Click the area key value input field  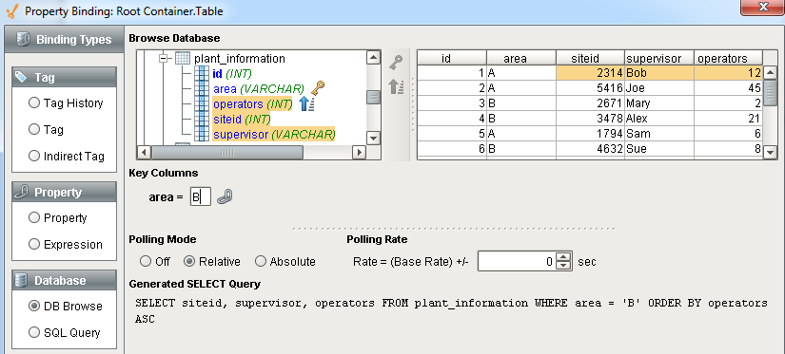coord(201,196)
